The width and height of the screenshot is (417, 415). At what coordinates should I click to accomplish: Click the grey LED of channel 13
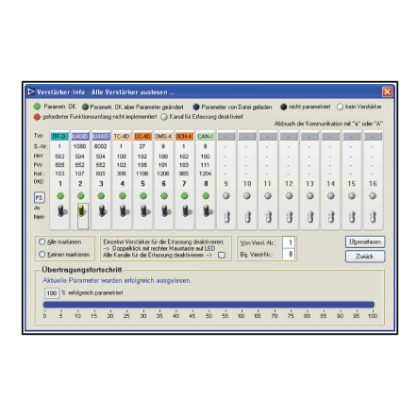coord(310,196)
